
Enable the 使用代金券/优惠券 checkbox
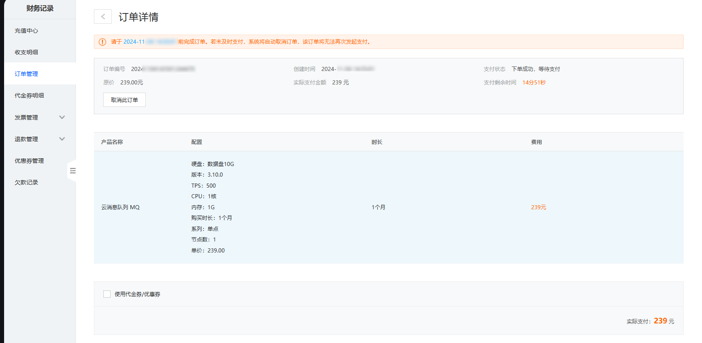107,294
